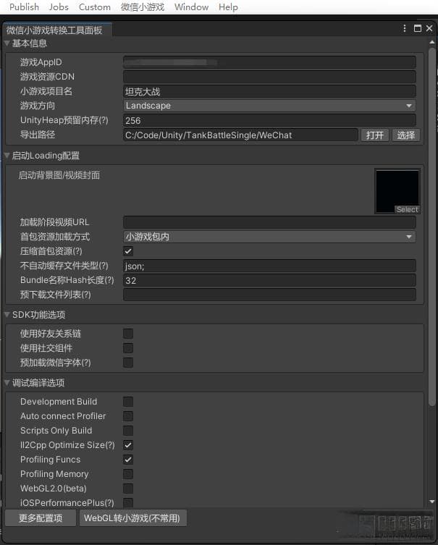438x545 pixels.
Task: Collapse the 启动Loading配置 section
Action: [7, 156]
